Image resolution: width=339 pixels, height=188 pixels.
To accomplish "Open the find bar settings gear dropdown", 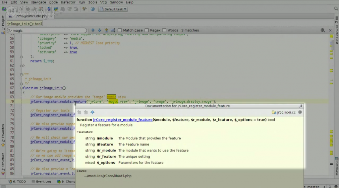I will tap(322, 30).
